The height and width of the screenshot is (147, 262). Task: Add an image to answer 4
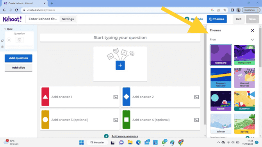(196, 120)
